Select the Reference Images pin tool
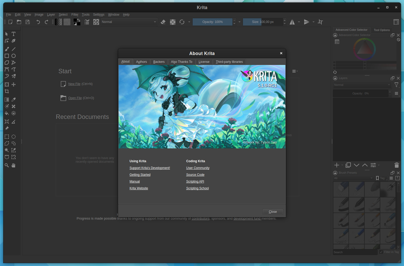 pos(7,128)
